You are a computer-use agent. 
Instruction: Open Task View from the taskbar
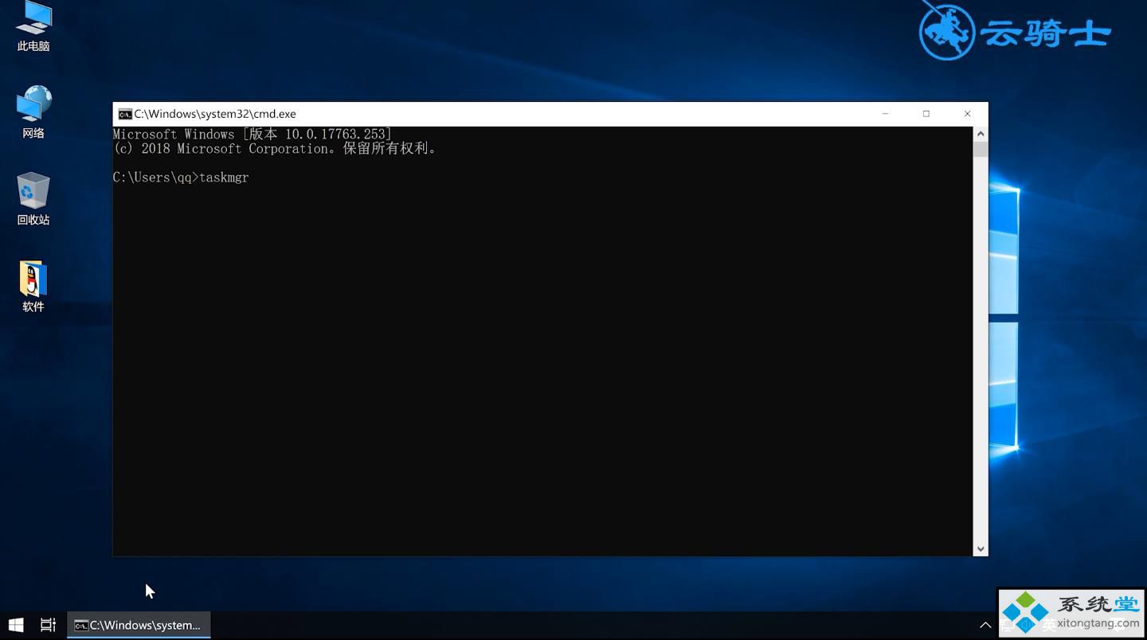tap(49, 625)
